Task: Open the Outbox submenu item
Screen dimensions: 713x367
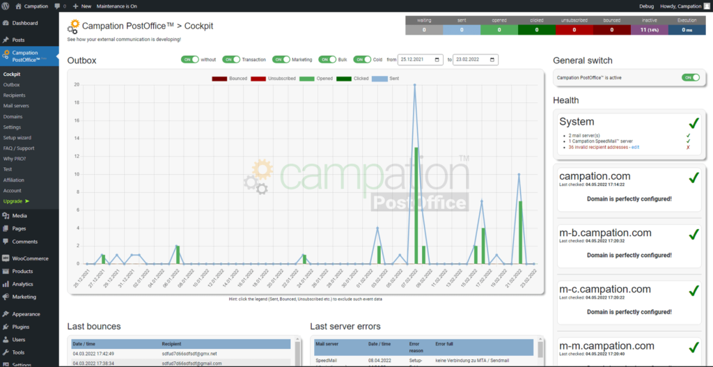Action: (11, 84)
